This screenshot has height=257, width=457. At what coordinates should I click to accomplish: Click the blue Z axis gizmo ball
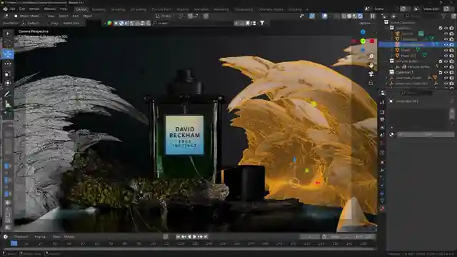(x=363, y=31)
